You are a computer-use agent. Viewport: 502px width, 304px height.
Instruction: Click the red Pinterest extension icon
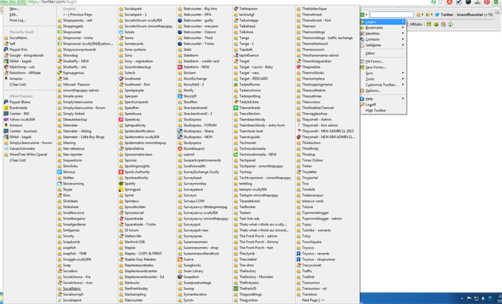tap(487, 2)
